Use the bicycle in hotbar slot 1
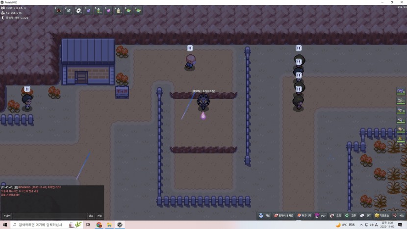This screenshot has width=407, height=229. pos(59,10)
